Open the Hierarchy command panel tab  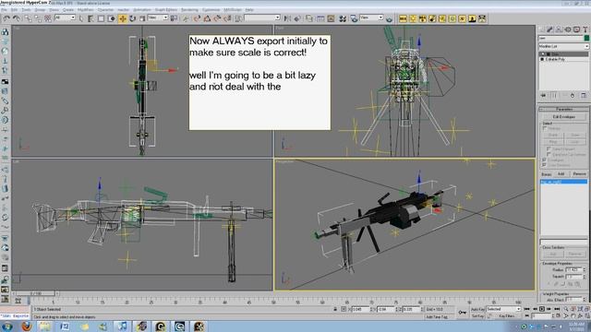coord(559,29)
